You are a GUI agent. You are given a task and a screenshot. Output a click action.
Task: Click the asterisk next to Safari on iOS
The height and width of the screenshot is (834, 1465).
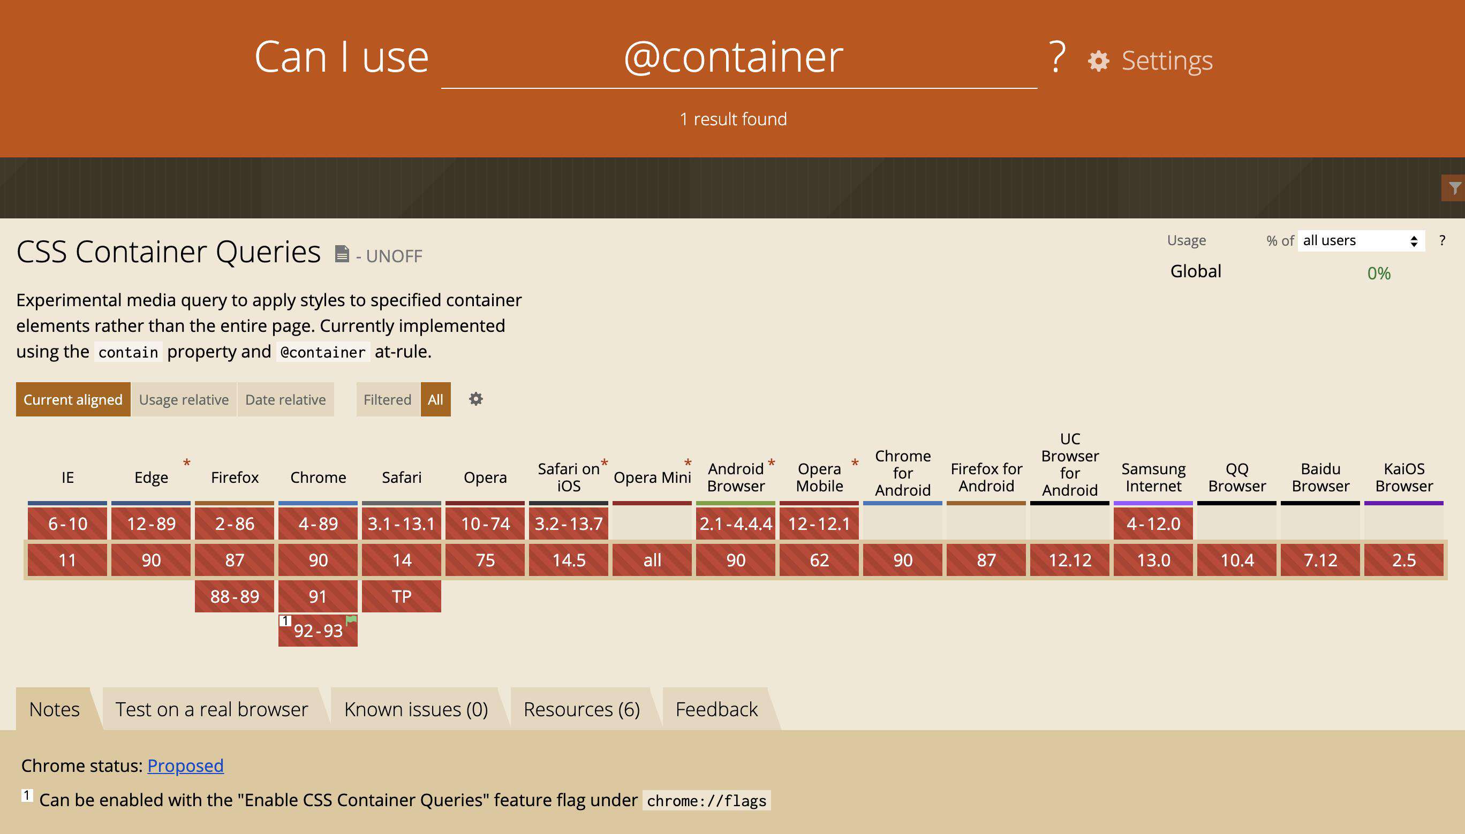click(604, 463)
